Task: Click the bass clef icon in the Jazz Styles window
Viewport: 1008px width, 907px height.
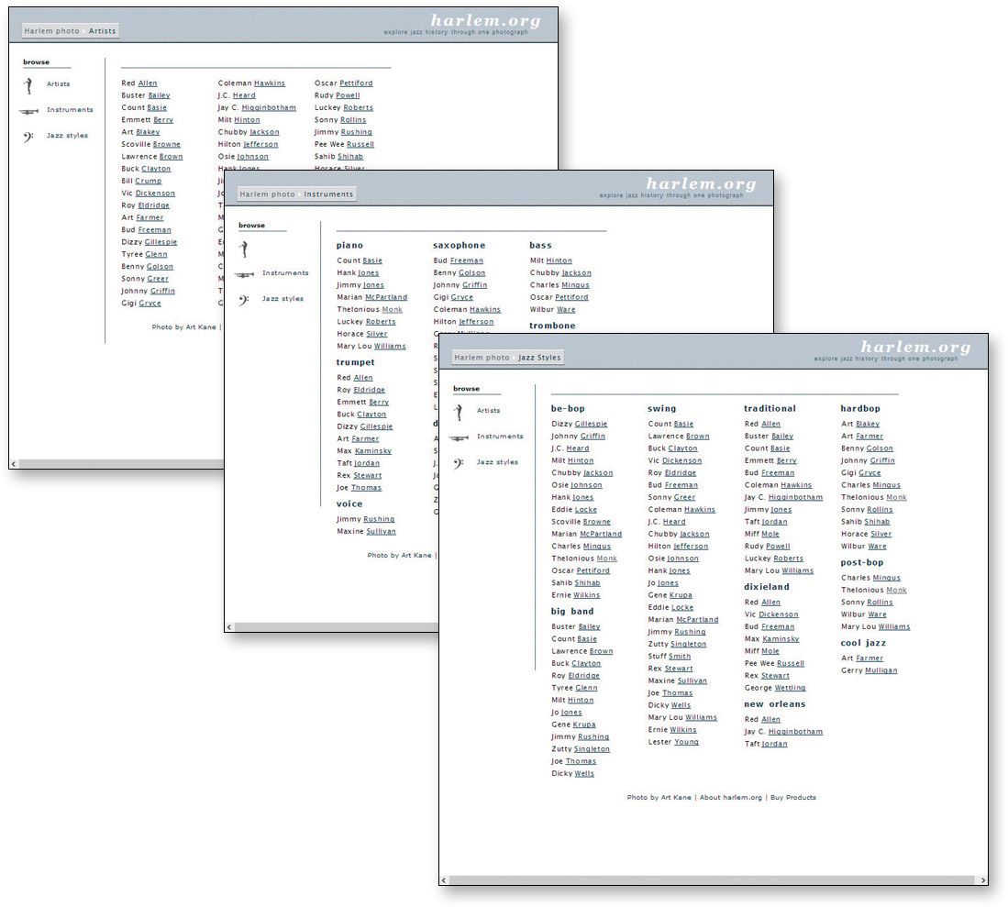Action: [459, 463]
